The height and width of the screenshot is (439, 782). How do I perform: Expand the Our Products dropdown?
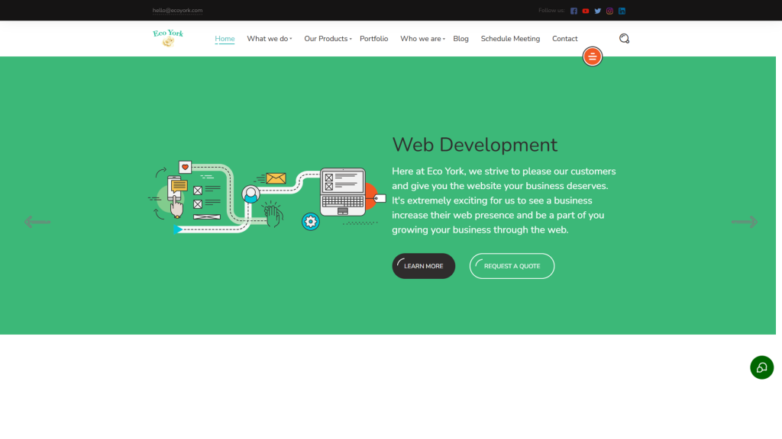[328, 39]
